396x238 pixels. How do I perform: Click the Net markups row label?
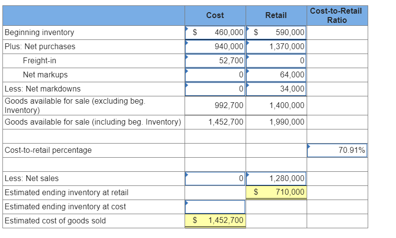pos(45,75)
